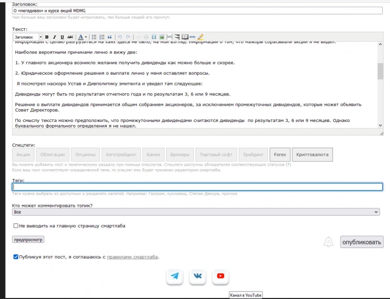Viewport: 390px width, 299px height.
Task: Click the open book toolbar icon
Action: [185, 37]
